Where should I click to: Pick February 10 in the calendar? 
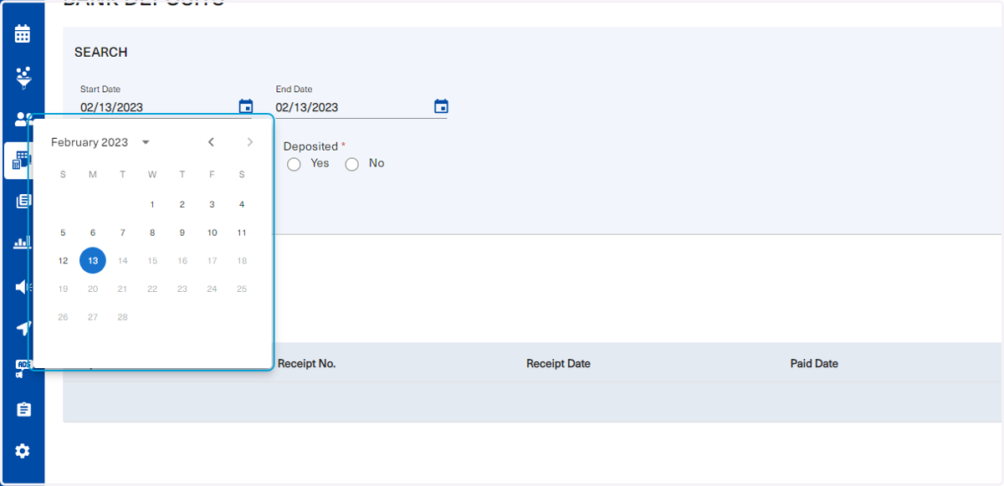tap(212, 233)
